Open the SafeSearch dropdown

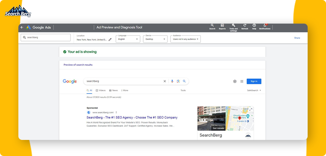pos(254,91)
